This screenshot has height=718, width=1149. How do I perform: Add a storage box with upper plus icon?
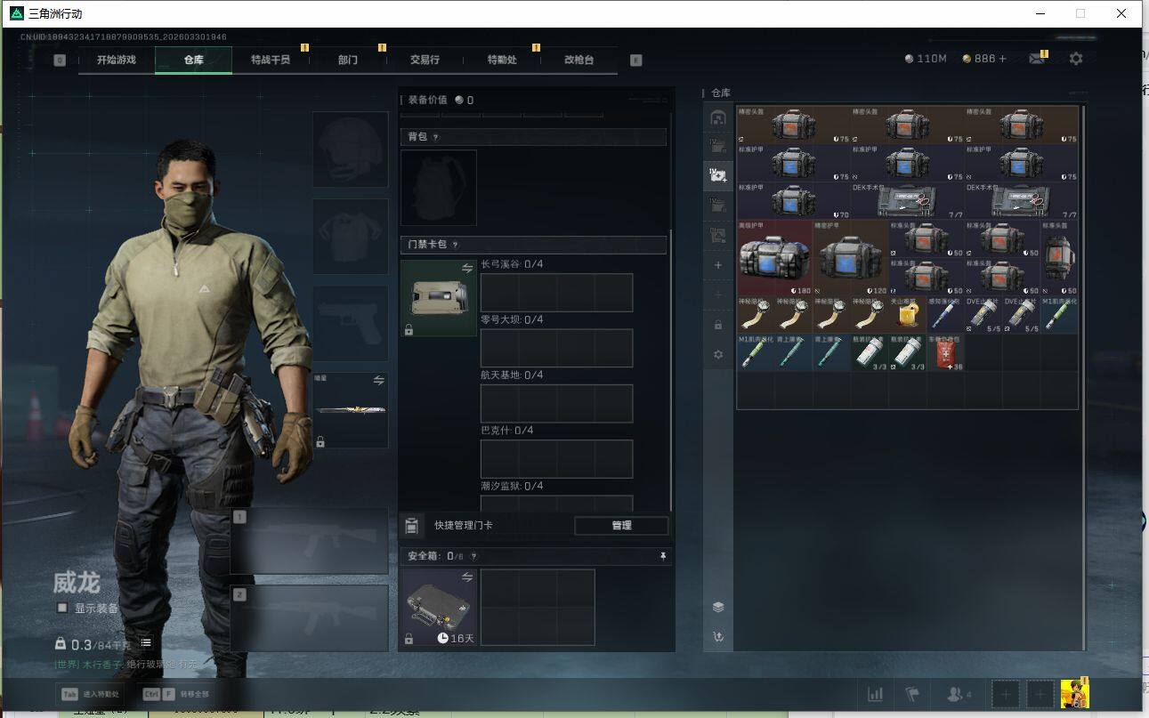pyautogui.click(x=718, y=265)
